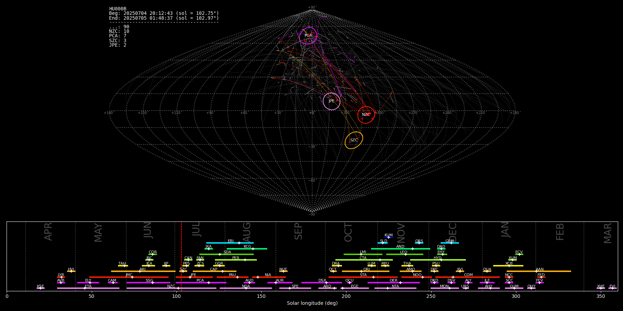Click the 'NZC: 10' count in legend
The image size is (623, 311).
click(119, 31)
